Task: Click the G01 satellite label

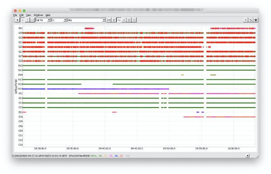Action: pyautogui.click(x=20, y=28)
